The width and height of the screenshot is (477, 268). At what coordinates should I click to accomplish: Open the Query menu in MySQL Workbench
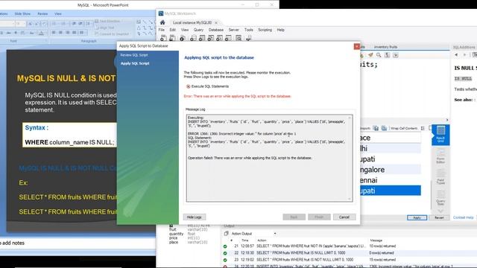198,30
